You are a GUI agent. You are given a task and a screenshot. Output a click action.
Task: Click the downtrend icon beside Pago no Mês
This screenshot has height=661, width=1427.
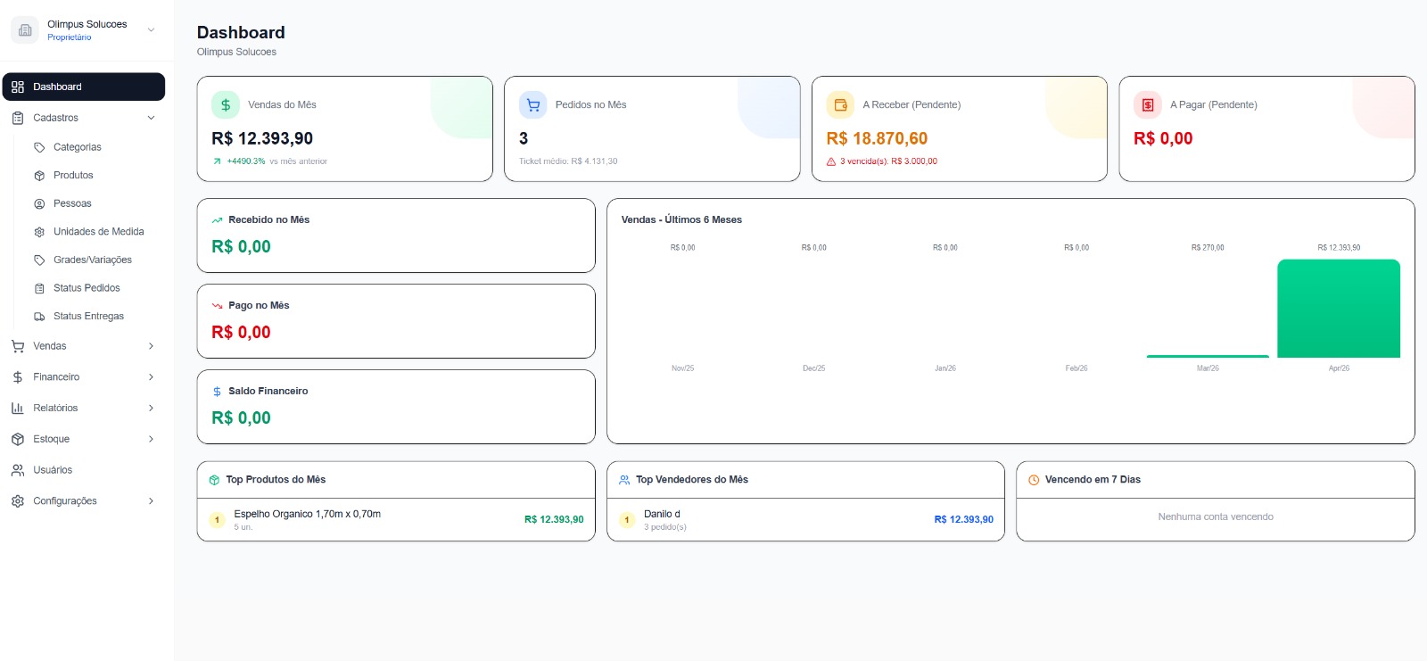point(217,305)
